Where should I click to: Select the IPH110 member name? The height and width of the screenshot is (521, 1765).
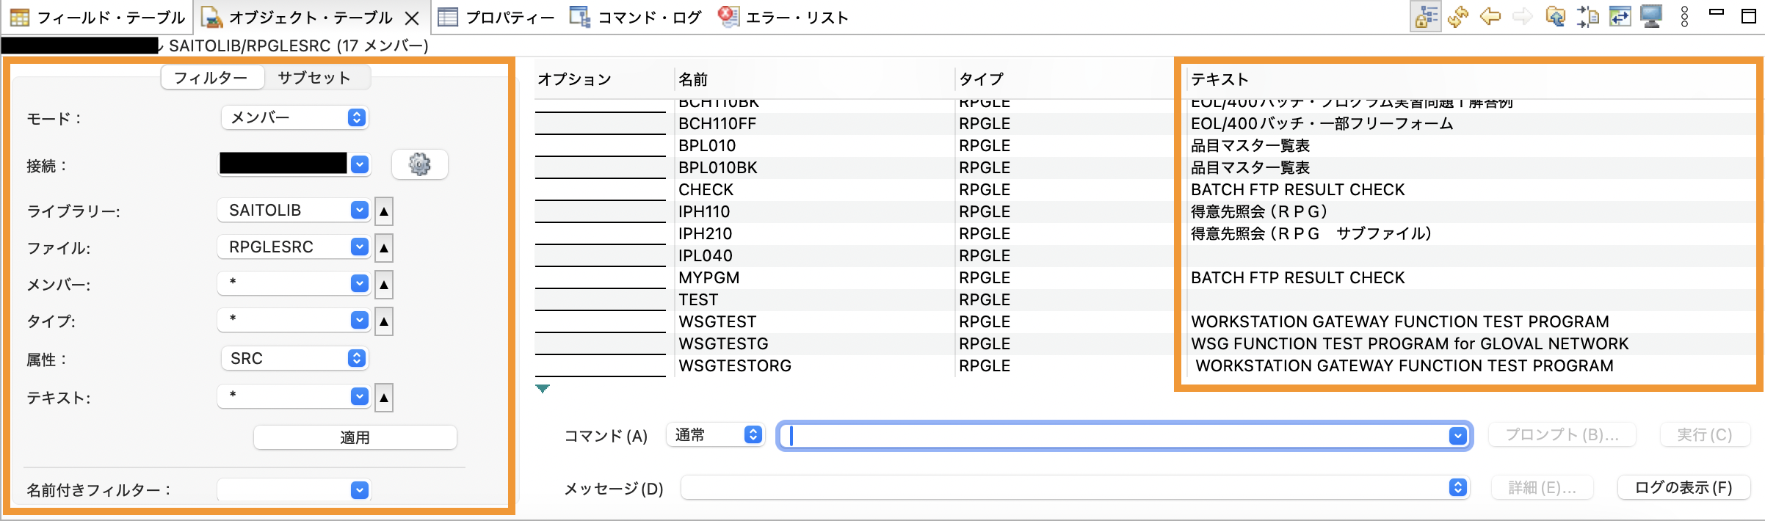704,212
